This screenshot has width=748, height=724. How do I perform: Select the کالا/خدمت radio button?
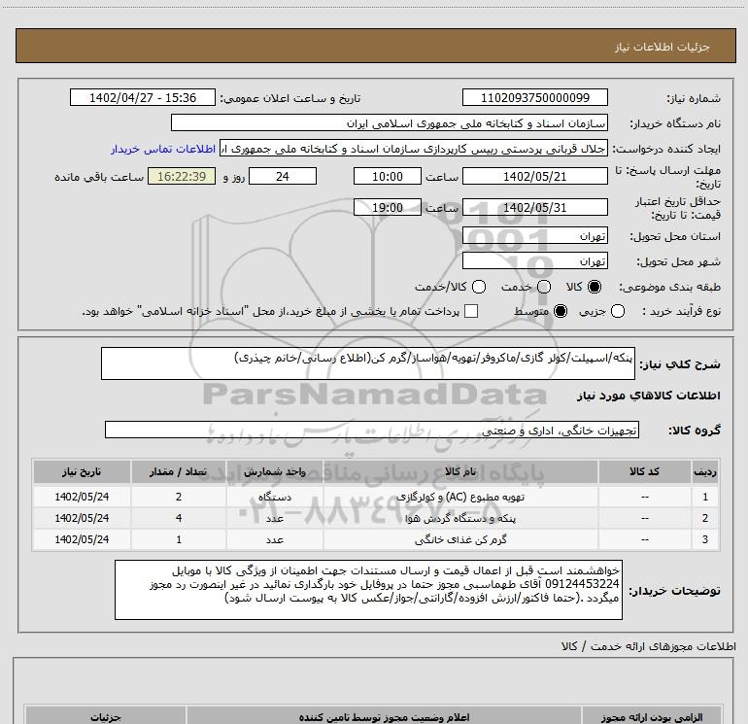(479, 287)
